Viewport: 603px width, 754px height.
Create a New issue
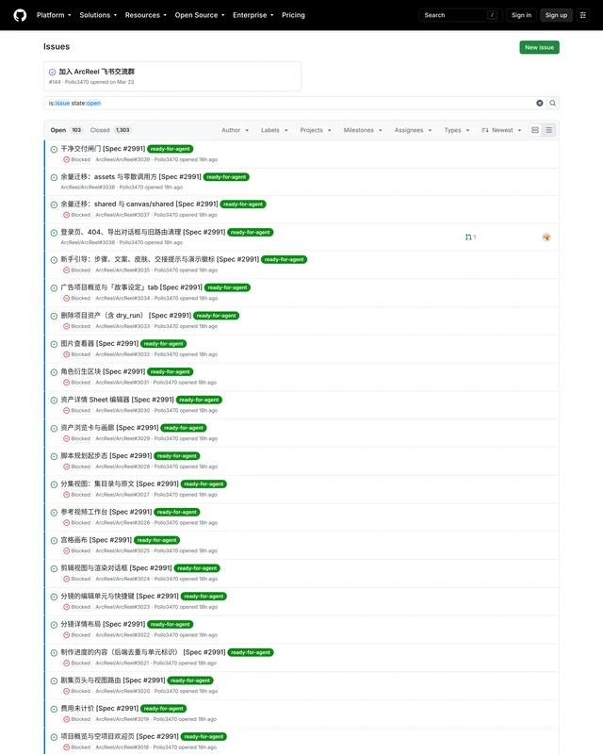(x=539, y=48)
